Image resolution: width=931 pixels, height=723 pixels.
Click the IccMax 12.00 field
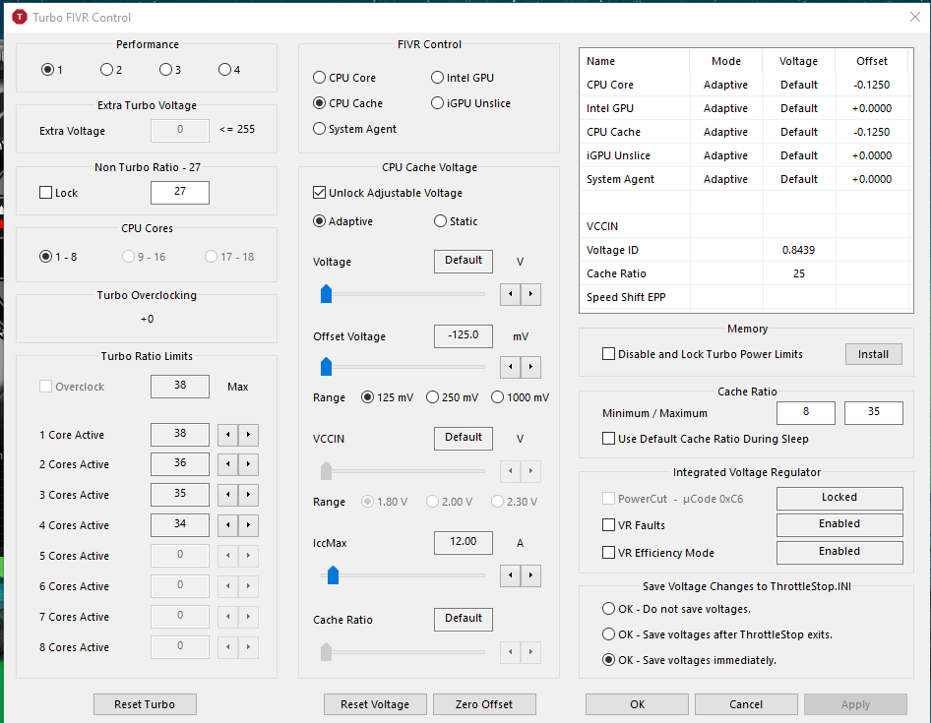(464, 543)
